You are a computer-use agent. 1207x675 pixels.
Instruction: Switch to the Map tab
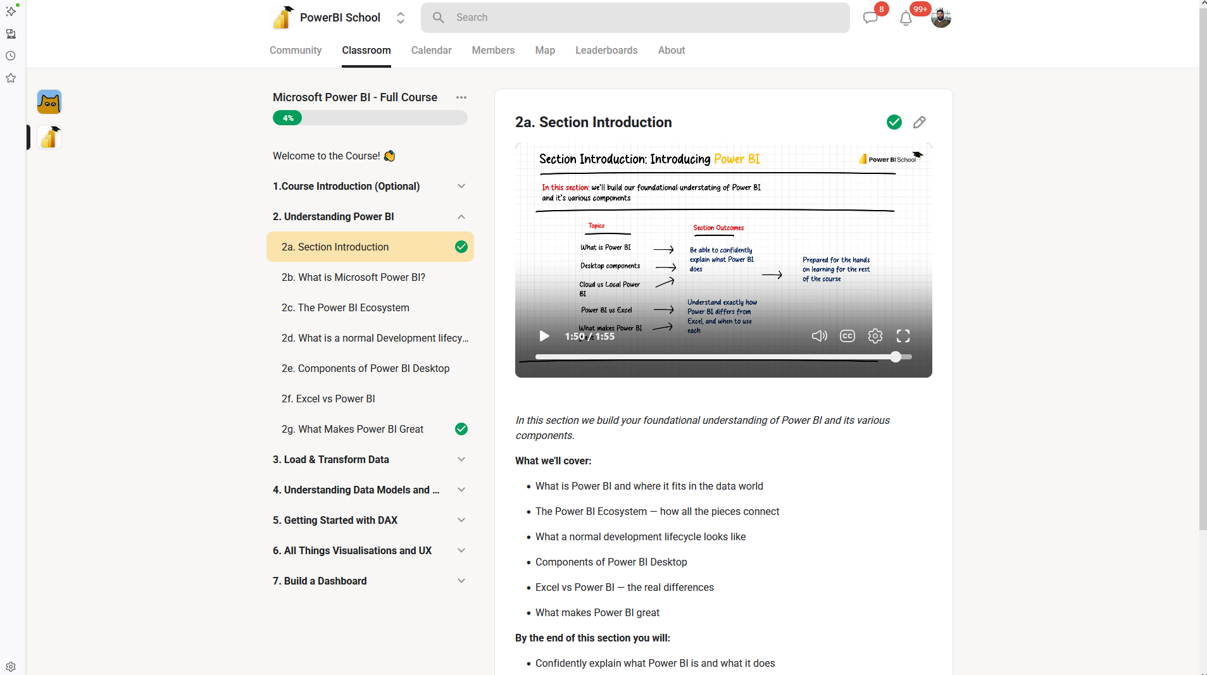(545, 51)
